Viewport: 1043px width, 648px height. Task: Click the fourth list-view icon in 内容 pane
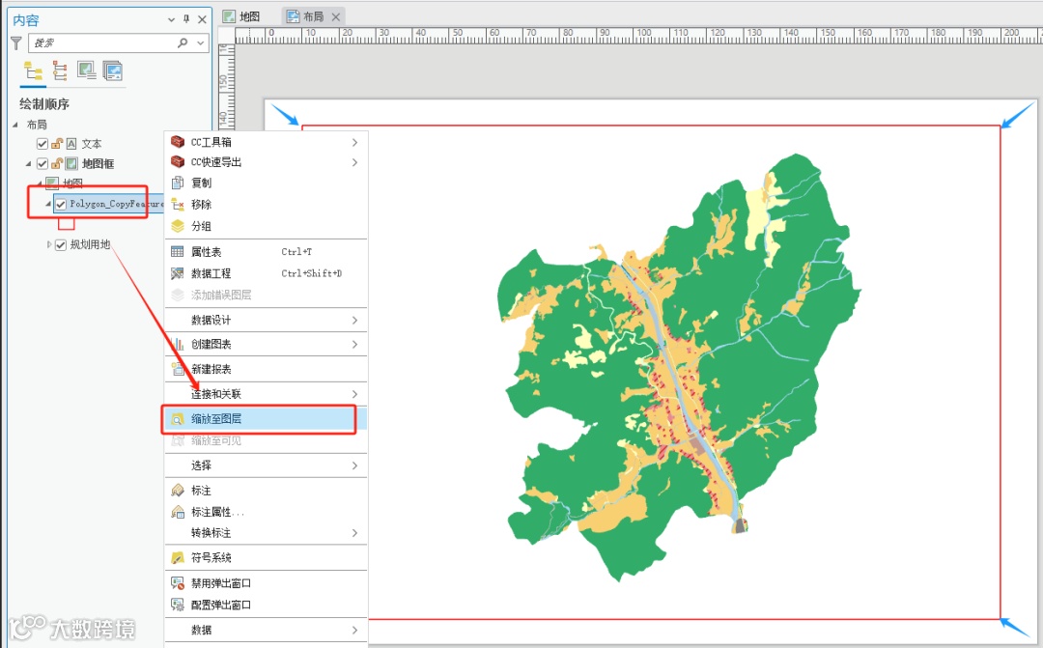pyautogui.click(x=112, y=70)
